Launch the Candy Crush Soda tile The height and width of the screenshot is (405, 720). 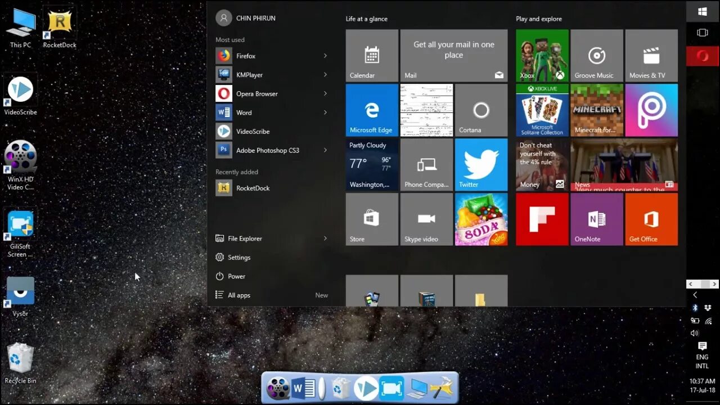click(481, 219)
